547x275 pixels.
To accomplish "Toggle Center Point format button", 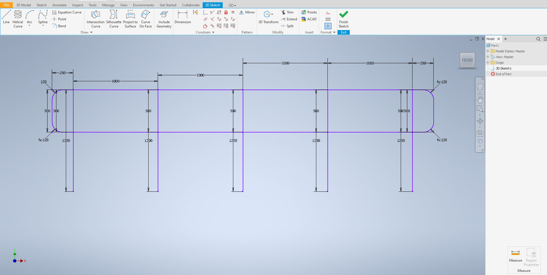I will click(328, 26).
